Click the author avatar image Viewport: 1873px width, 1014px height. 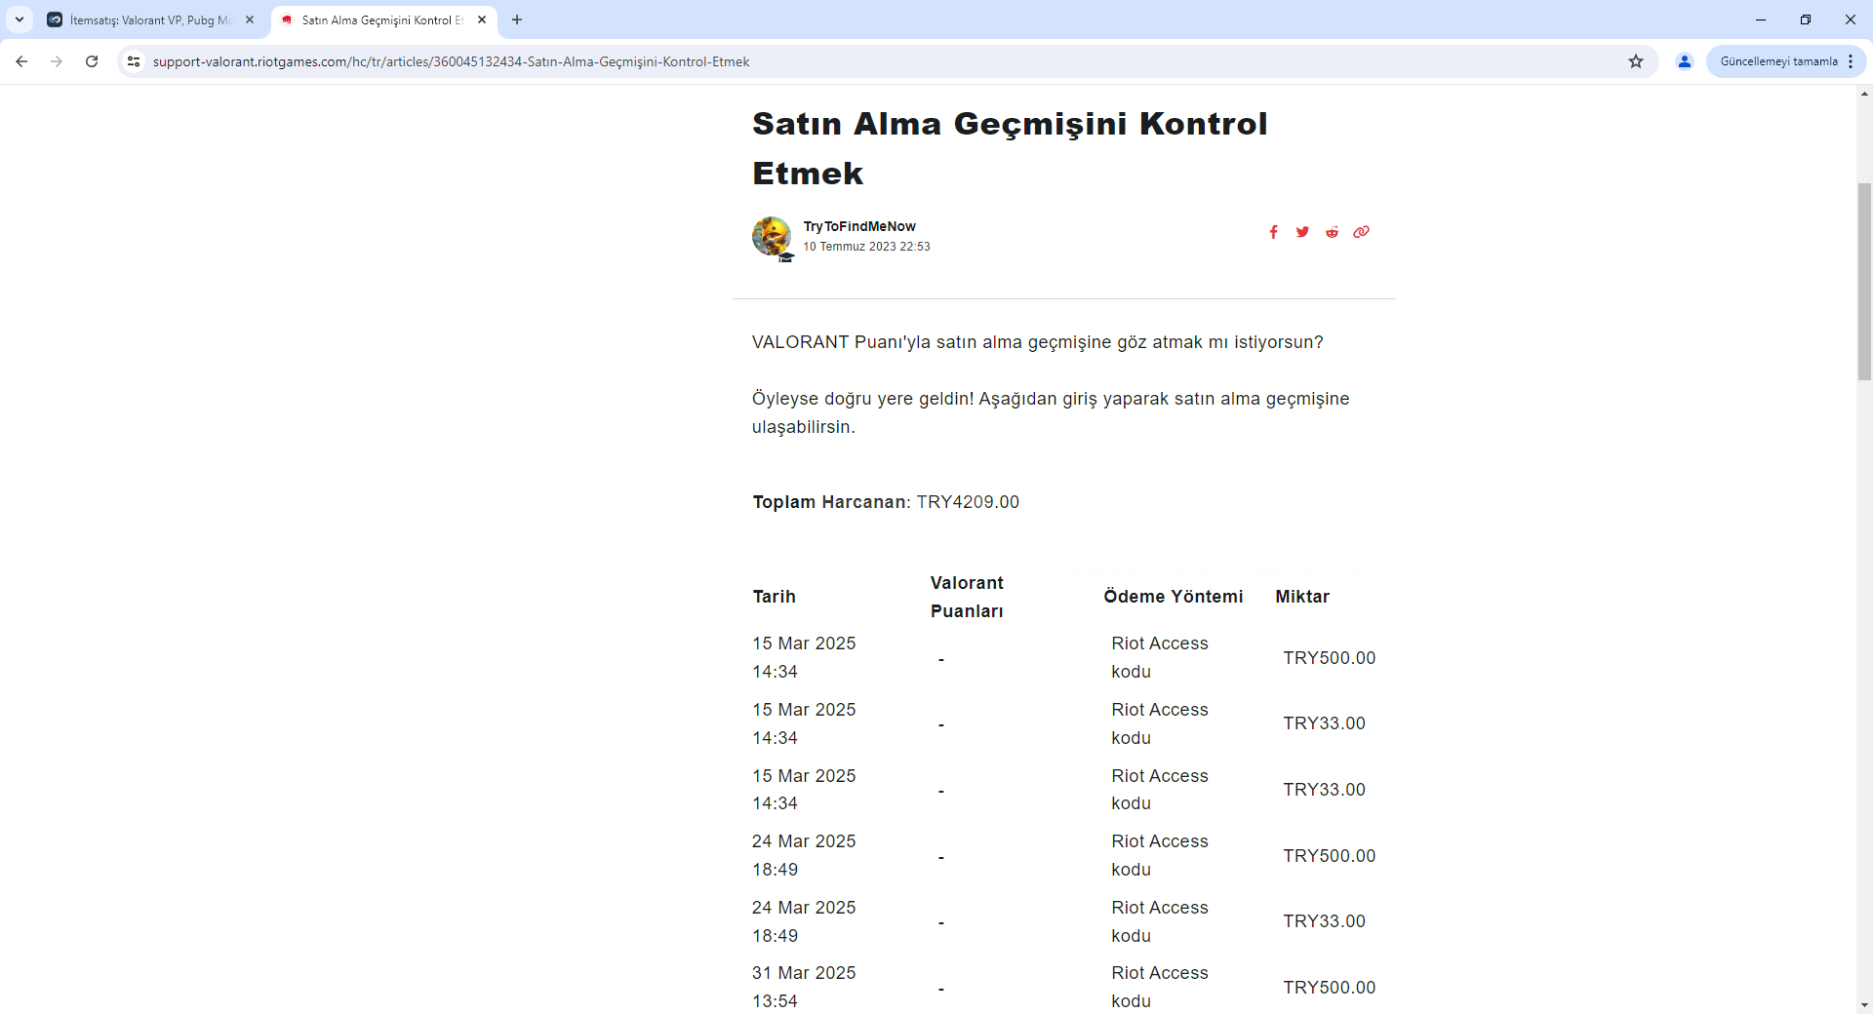[x=772, y=236]
